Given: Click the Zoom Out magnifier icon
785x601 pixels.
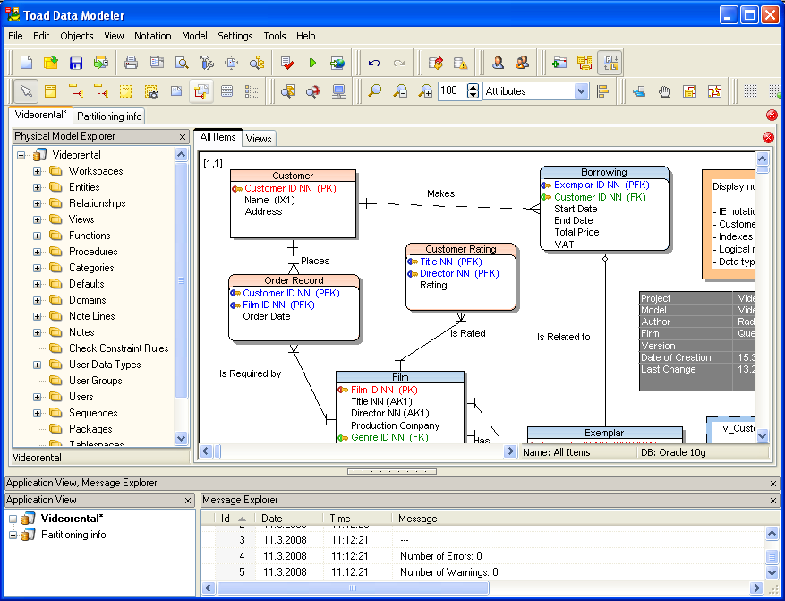Looking at the screenshot, I should (400, 91).
